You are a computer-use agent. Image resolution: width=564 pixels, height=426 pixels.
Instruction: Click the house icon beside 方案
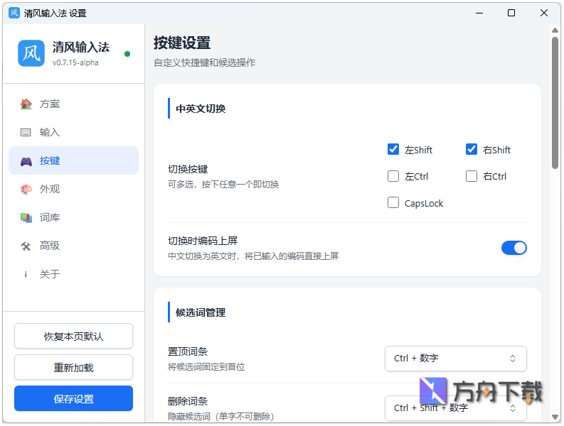tap(26, 104)
